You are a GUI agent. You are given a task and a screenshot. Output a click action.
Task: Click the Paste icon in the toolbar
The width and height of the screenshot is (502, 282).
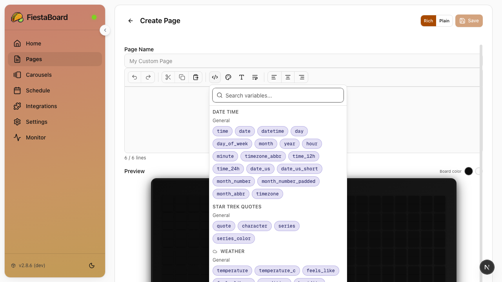[x=196, y=77]
